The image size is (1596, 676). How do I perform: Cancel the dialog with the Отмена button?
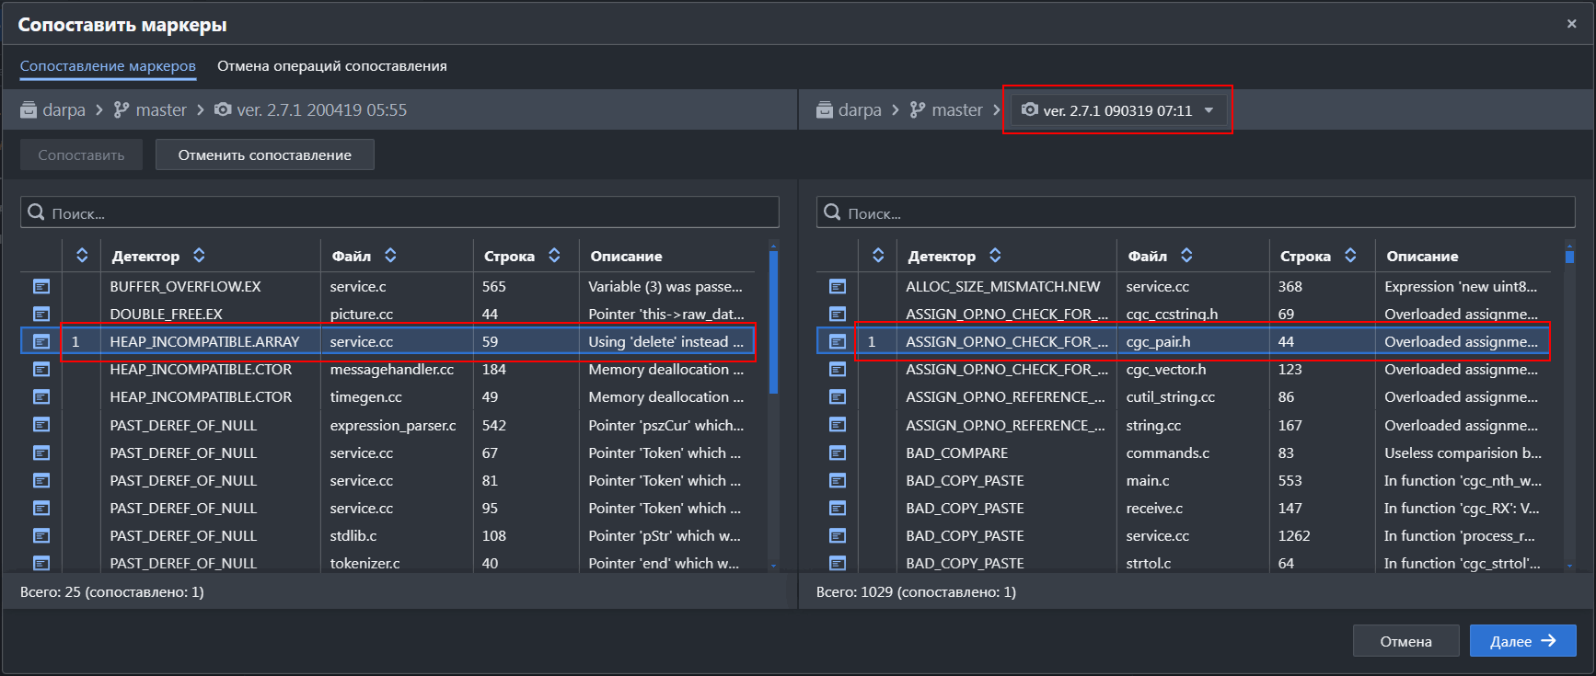tap(1405, 641)
